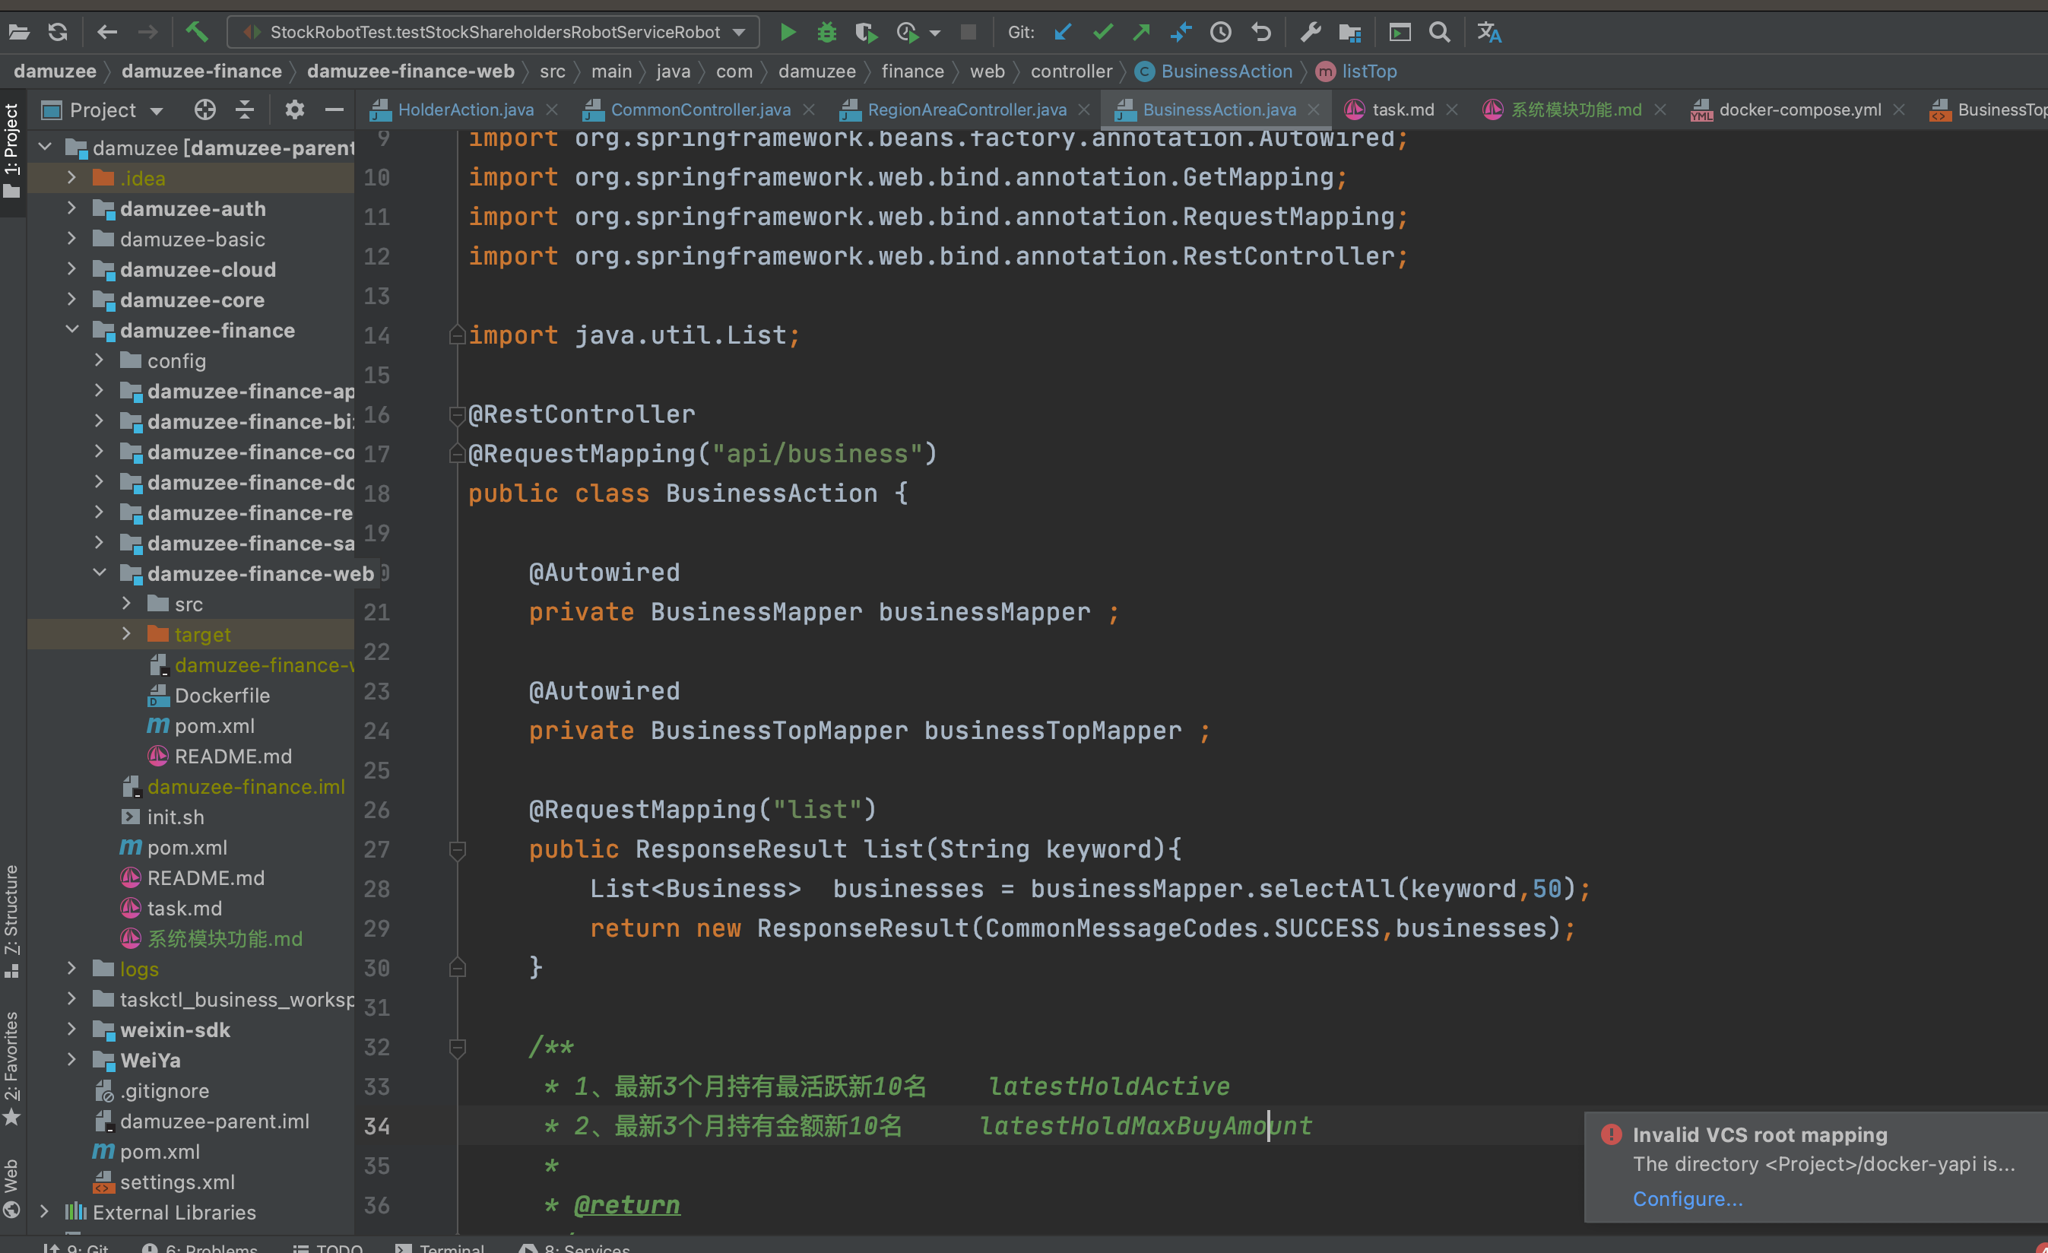Click the Translate icon in the toolbar
The image size is (2048, 1253).
click(1488, 33)
